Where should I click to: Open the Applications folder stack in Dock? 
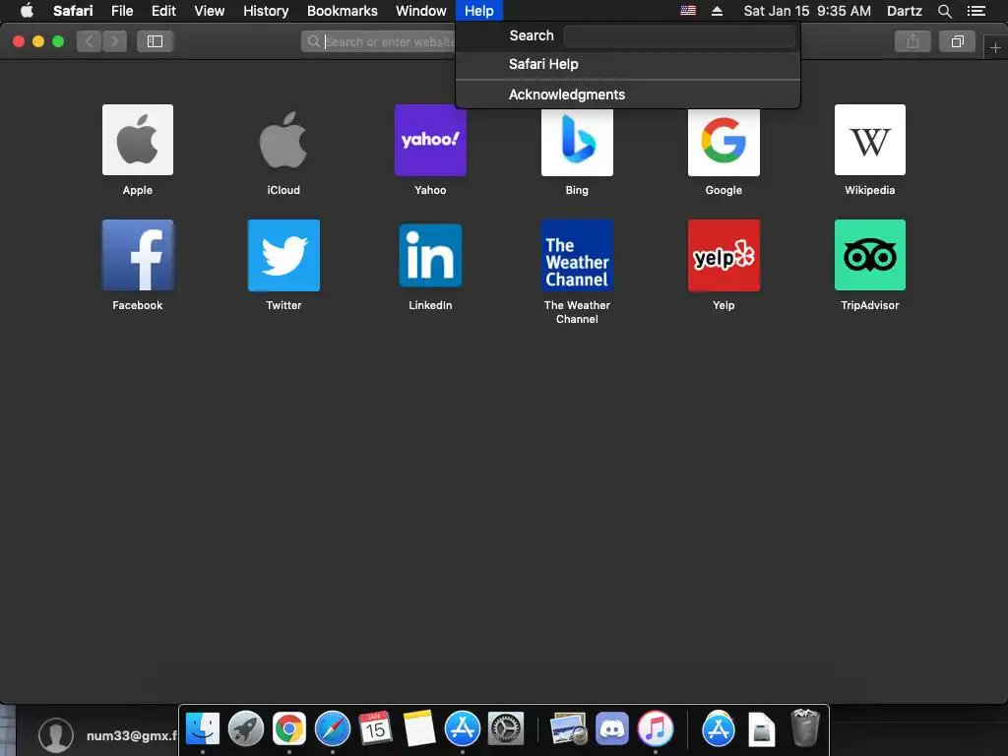click(x=718, y=729)
